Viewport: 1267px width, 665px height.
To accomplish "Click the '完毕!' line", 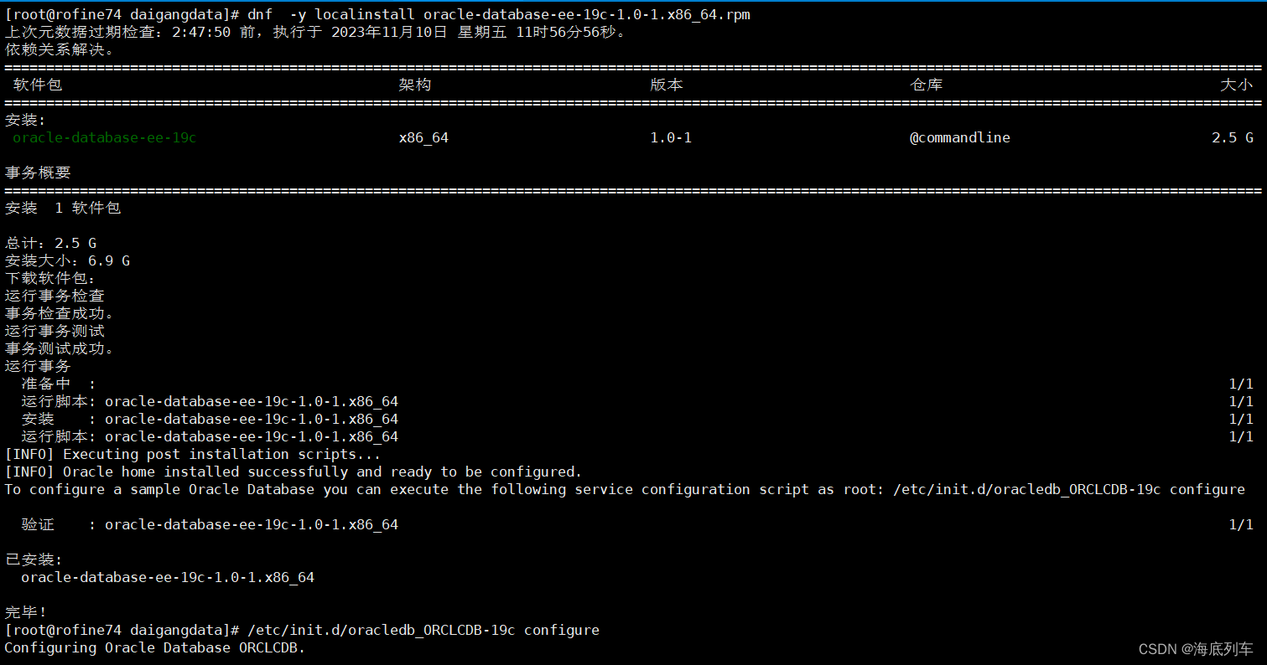I will click(x=25, y=612).
